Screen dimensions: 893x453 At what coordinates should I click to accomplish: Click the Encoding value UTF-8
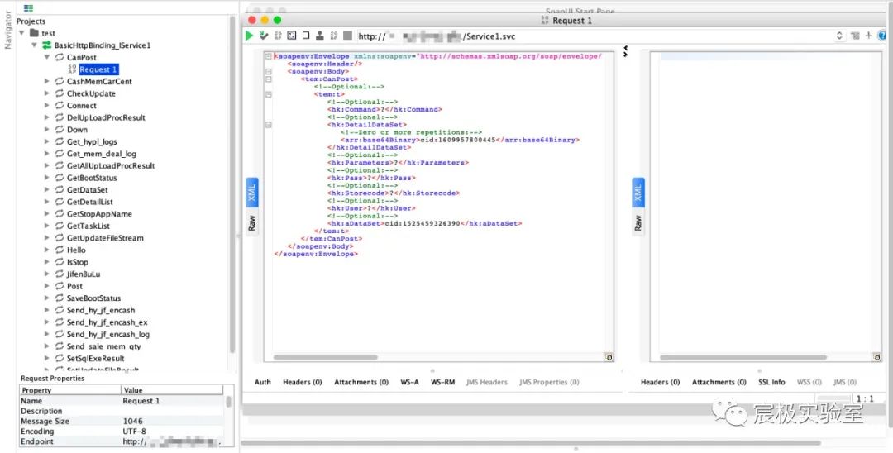(x=135, y=432)
